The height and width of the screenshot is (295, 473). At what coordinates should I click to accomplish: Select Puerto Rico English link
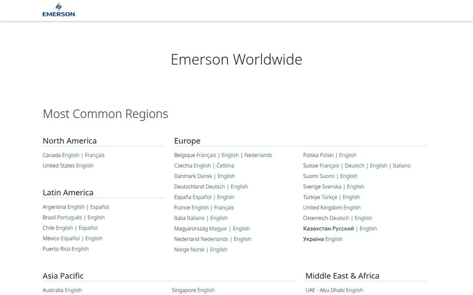pos(80,249)
